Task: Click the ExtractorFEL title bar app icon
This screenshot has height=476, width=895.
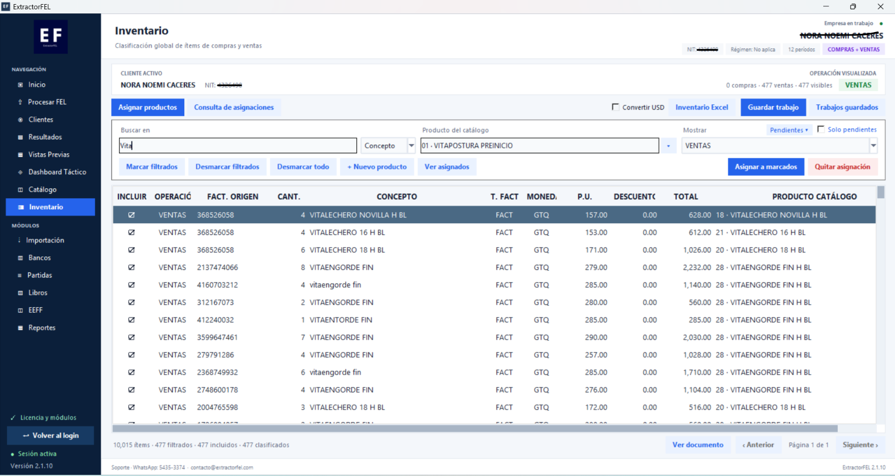Action: coord(6,6)
